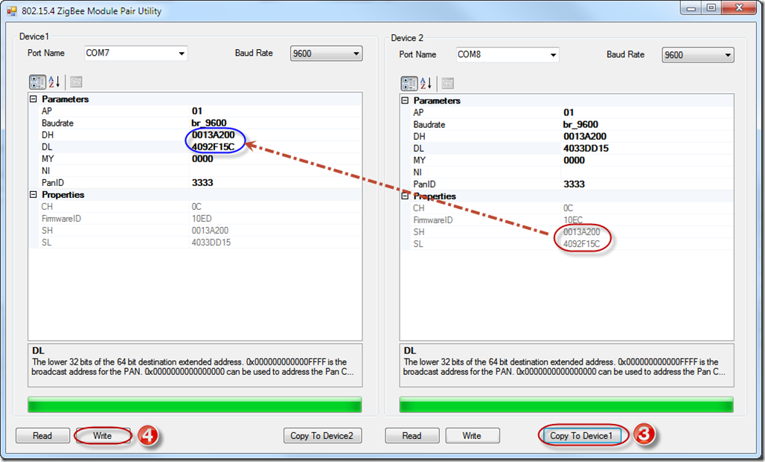Click Alphabetical sort icon in Device 2 toolbar

[x=426, y=83]
